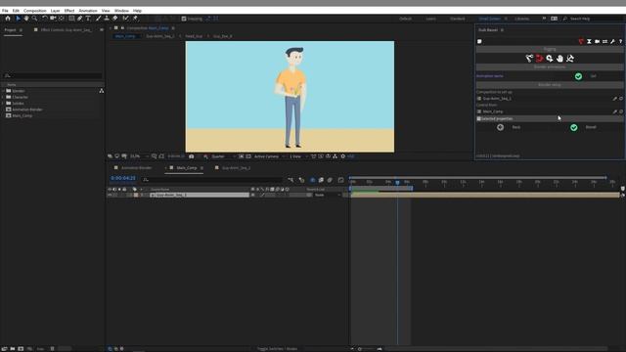626x352 pixels.
Task: Open the Effect menu
Action: pos(69,11)
